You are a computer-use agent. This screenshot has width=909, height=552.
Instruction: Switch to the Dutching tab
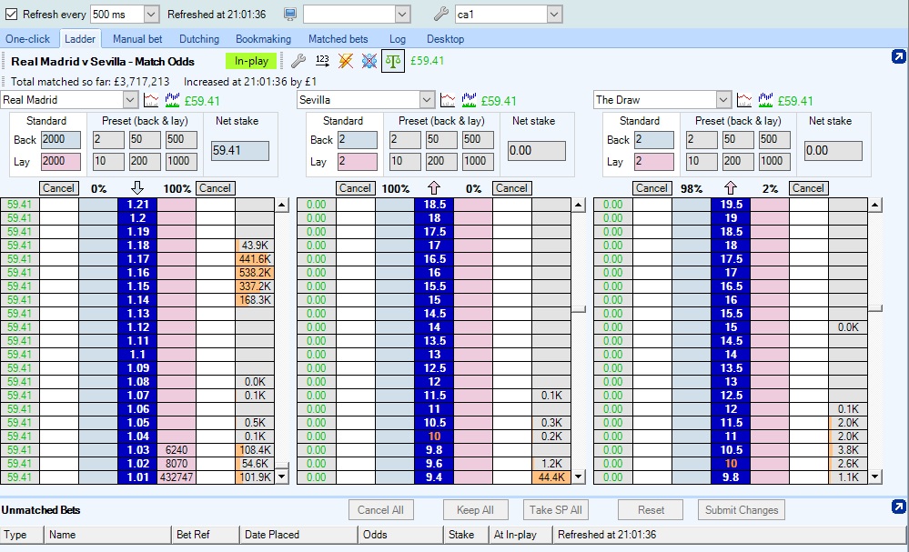(x=198, y=39)
